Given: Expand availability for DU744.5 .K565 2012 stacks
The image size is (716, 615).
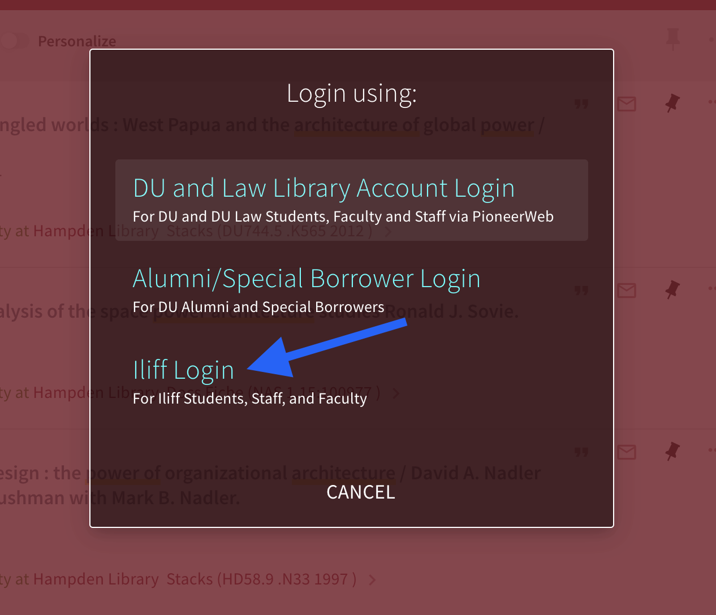Looking at the screenshot, I should tap(388, 231).
